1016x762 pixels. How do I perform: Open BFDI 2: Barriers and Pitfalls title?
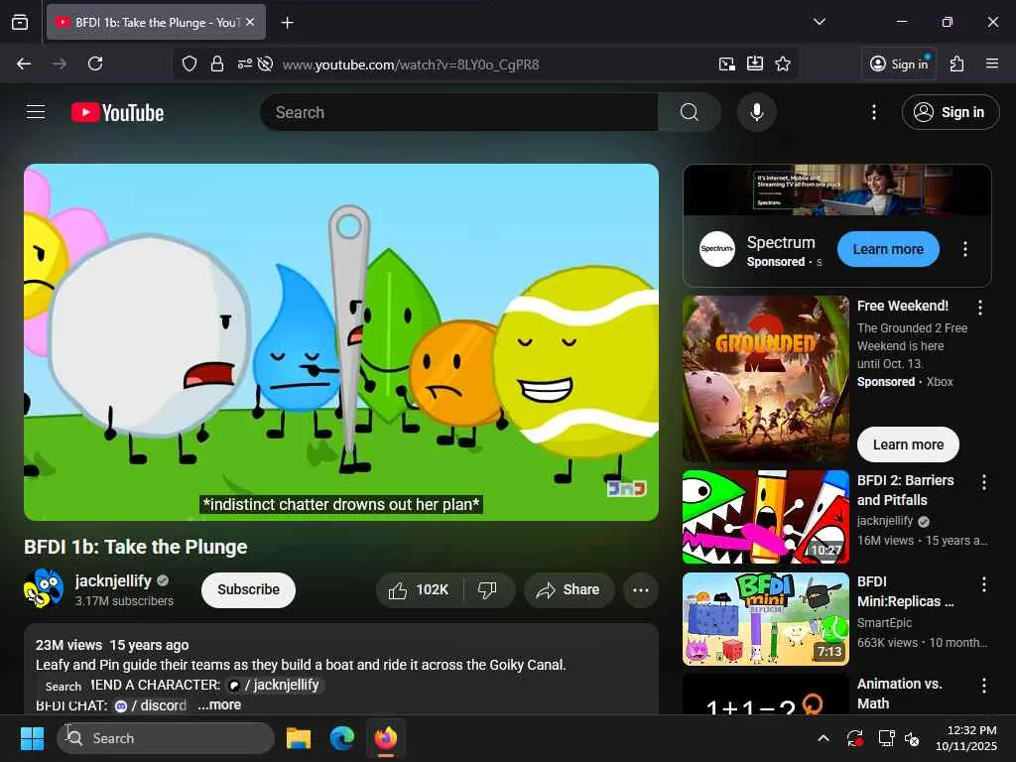pos(905,490)
